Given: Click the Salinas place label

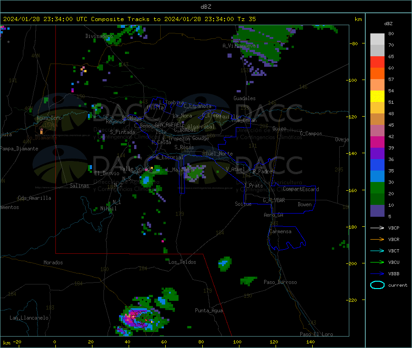Looking at the screenshot, I should (x=79, y=186).
